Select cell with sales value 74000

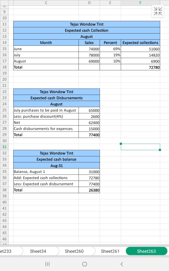89,49
